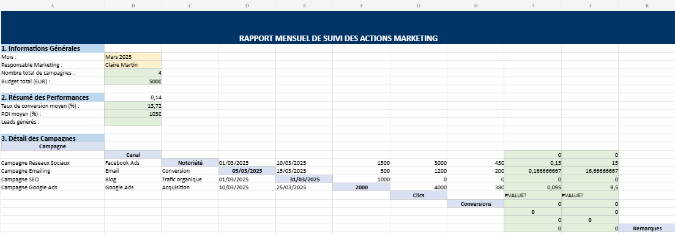Select column B header

(x=133, y=6)
